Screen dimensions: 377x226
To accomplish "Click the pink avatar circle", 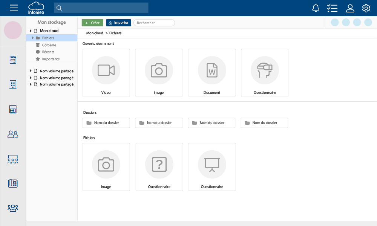I will tap(13, 30).
